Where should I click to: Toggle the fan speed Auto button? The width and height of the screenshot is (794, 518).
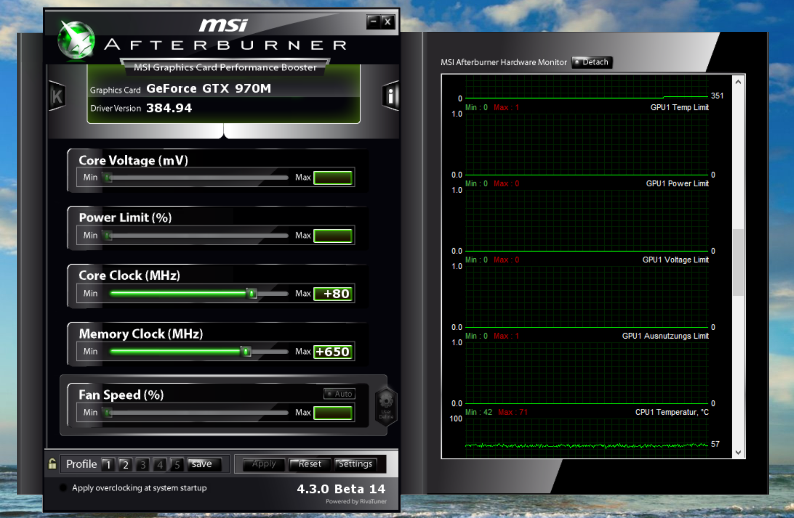pos(339,394)
